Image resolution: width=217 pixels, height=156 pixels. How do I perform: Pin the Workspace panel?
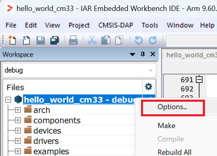(x=143, y=54)
